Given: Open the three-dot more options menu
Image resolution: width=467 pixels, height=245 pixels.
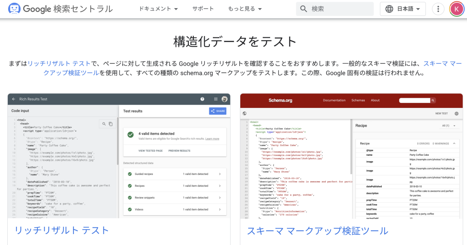Looking at the screenshot, I should coord(438,9).
